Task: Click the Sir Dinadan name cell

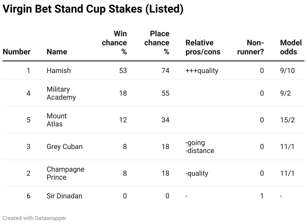Action: pyautogui.click(x=64, y=196)
